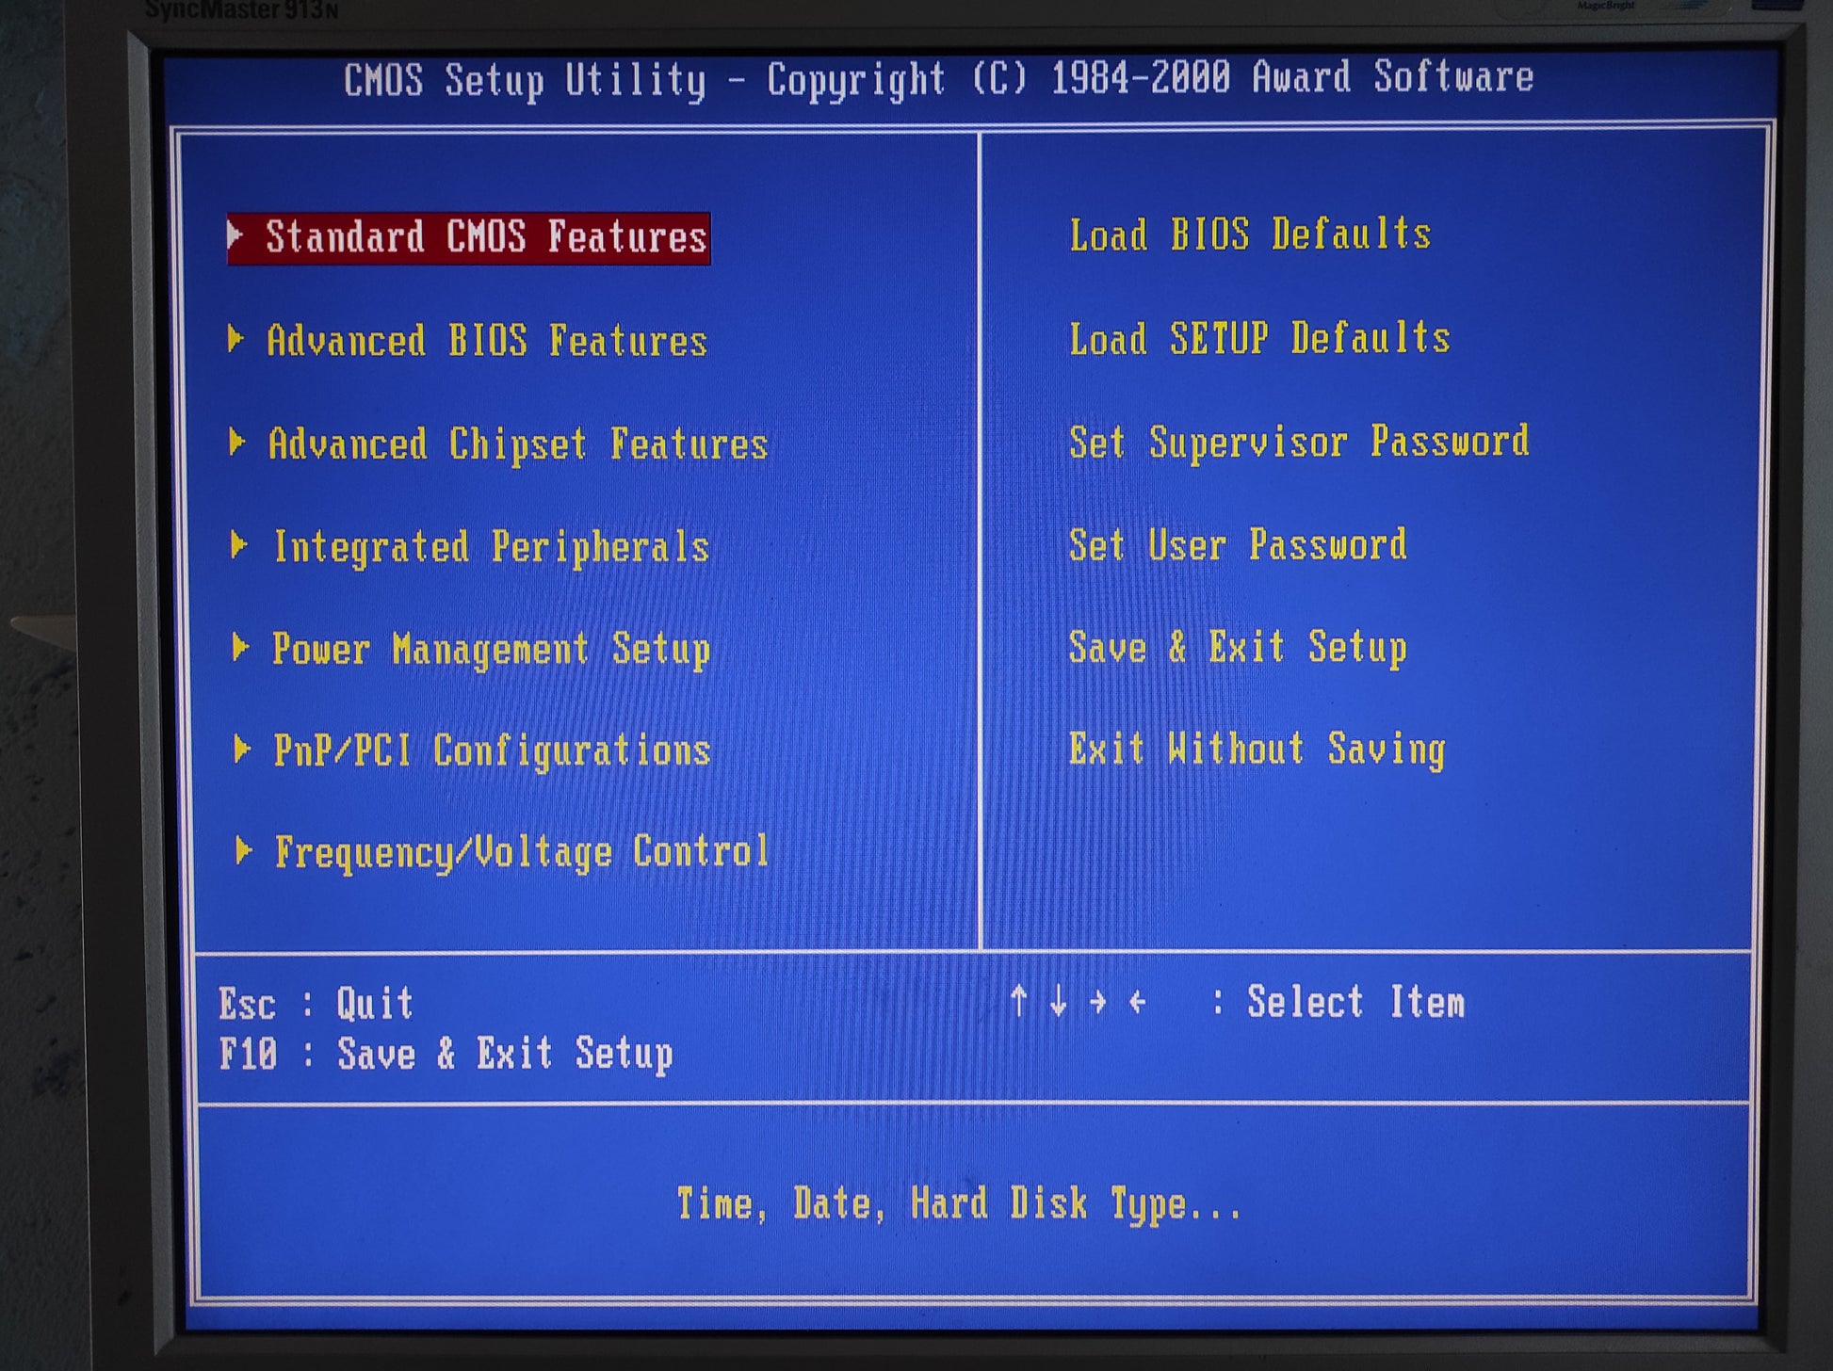This screenshot has height=1371, width=1833.
Task: Select Load SETUP Defaults
Action: point(1258,338)
